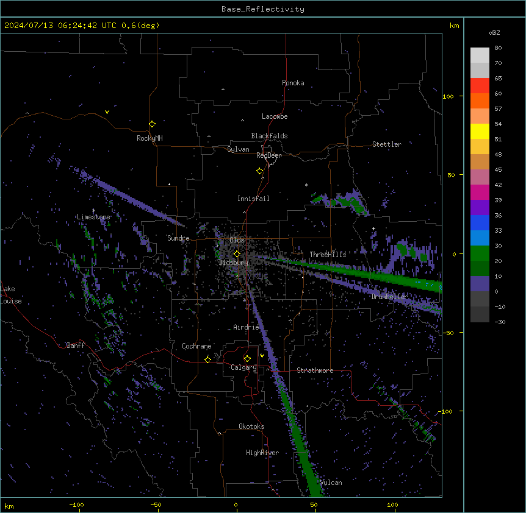Click the Olds town label
Viewport: 526px width, 513px height.
237,240
